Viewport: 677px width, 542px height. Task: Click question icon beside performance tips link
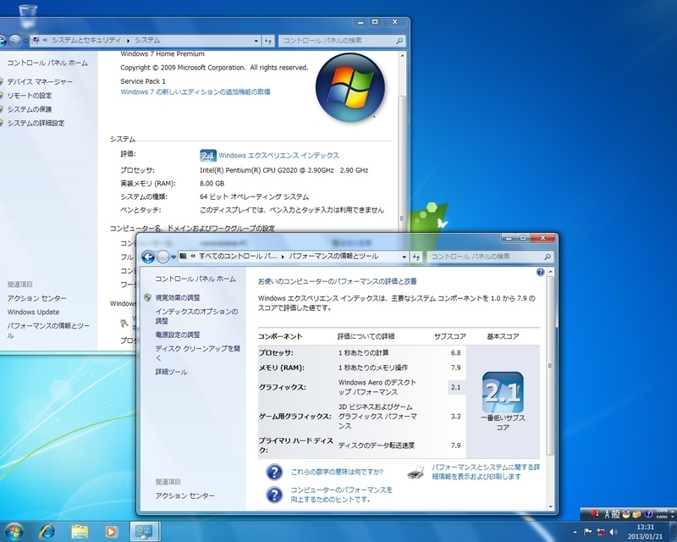[274, 495]
